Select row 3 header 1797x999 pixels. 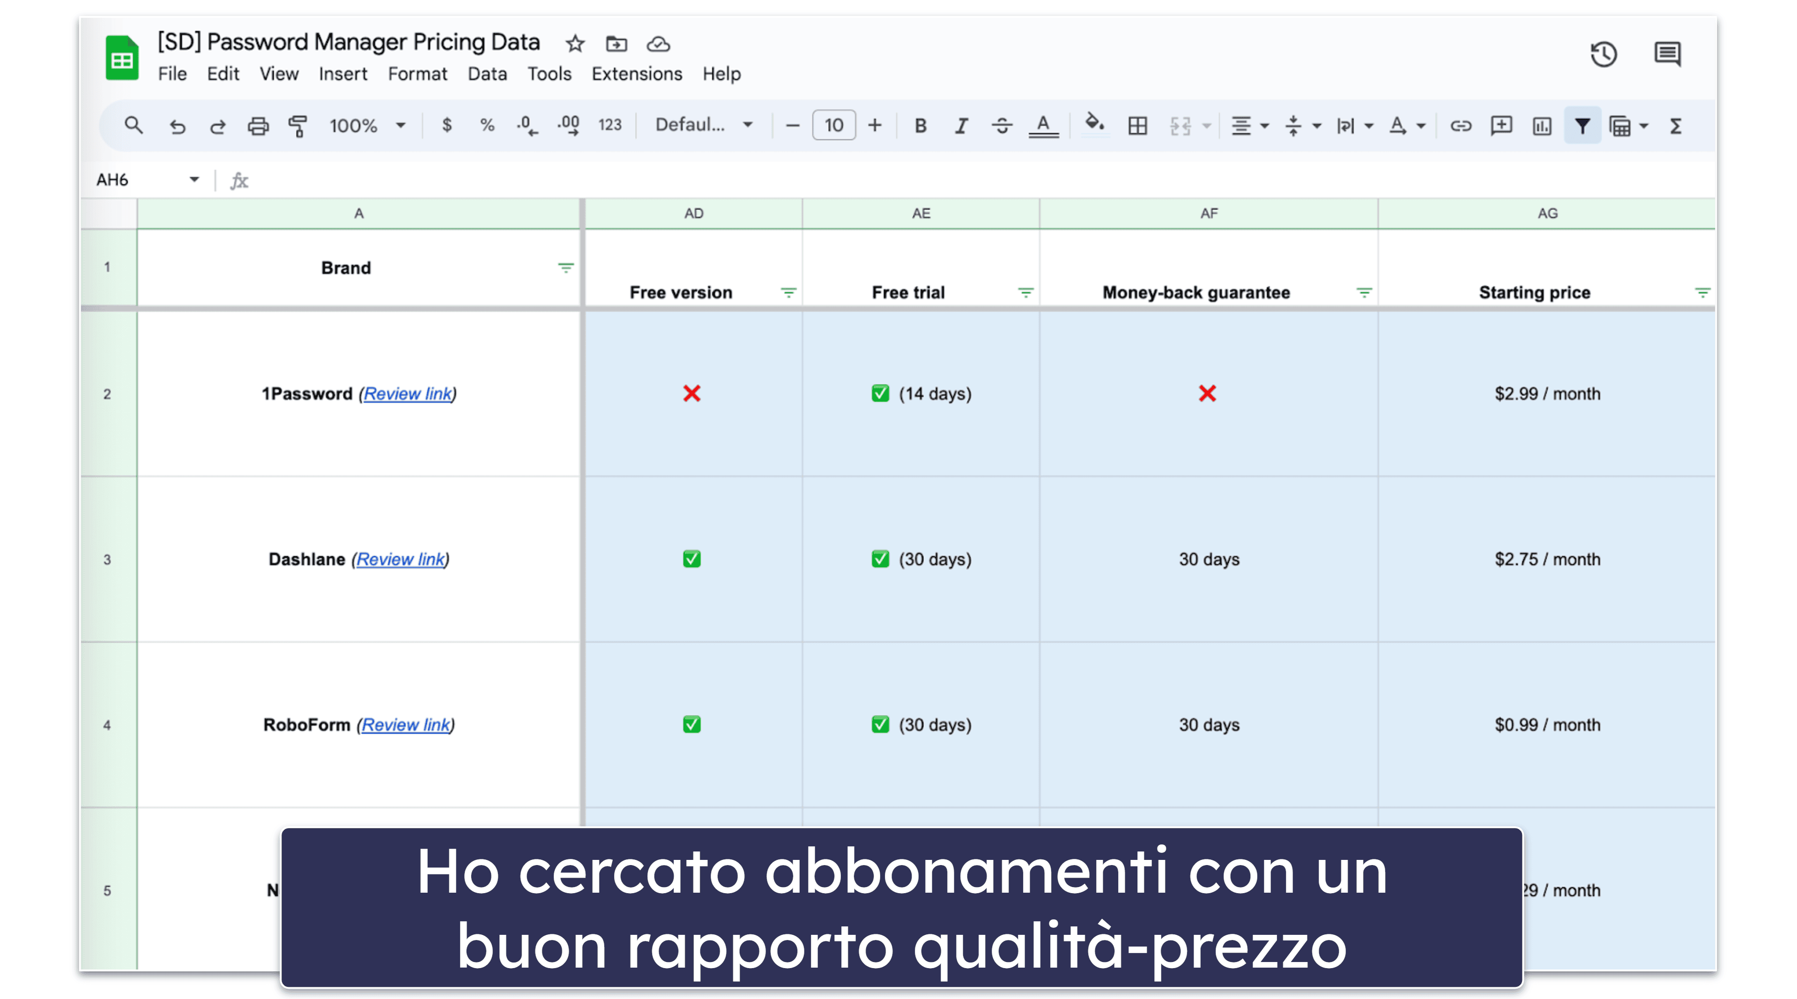click(x=108, y=560)
